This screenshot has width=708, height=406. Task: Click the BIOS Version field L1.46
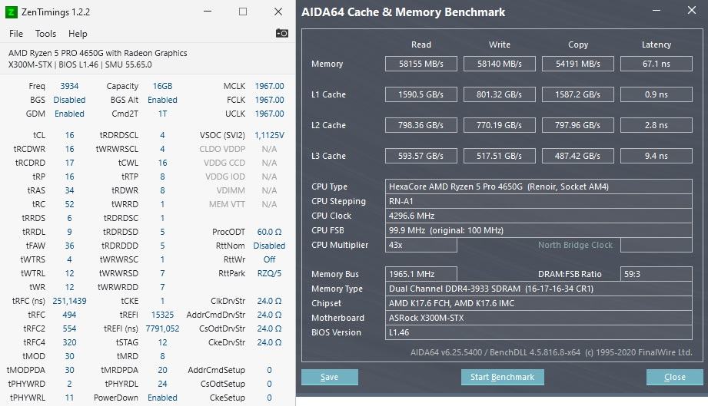[x=539, y=332]
